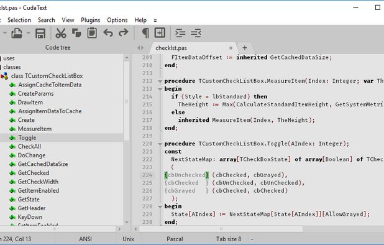The width and height of the screenshot is (384, 245).
Task: Click code tree scrollbar up arrow
Action: click(127, 58)
